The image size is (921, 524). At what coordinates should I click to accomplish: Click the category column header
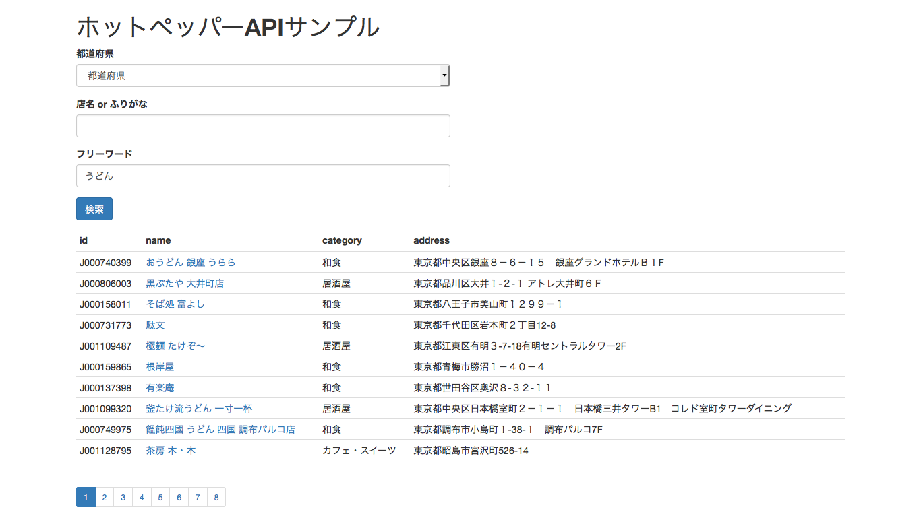pos(342,240)
